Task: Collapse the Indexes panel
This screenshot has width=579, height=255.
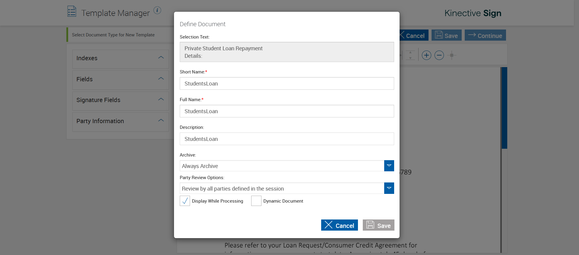Action: 161,58
